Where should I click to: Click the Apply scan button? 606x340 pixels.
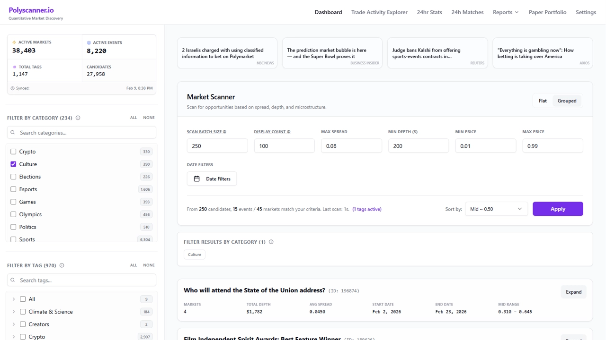click(558, 208)
